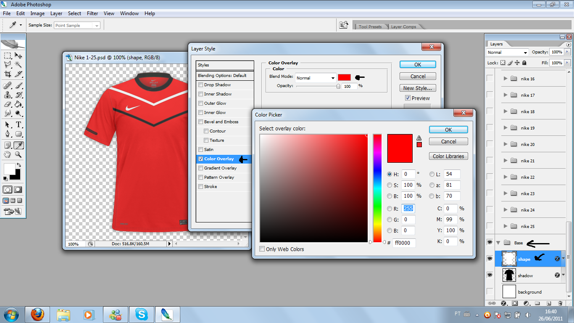Open the Sample Size dropdown
This screenshot has height=323, width=574.
[x=77, y=25]
